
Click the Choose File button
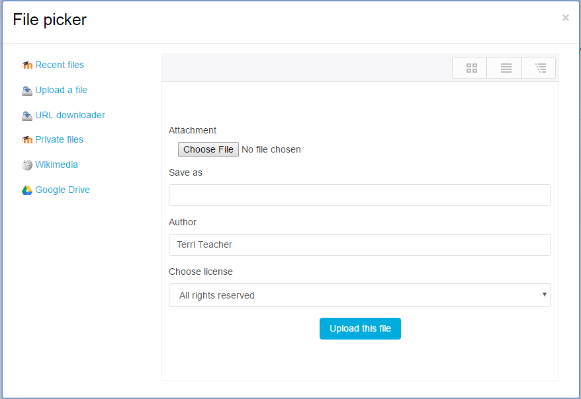pyautogui.click(x=208, y=149)
